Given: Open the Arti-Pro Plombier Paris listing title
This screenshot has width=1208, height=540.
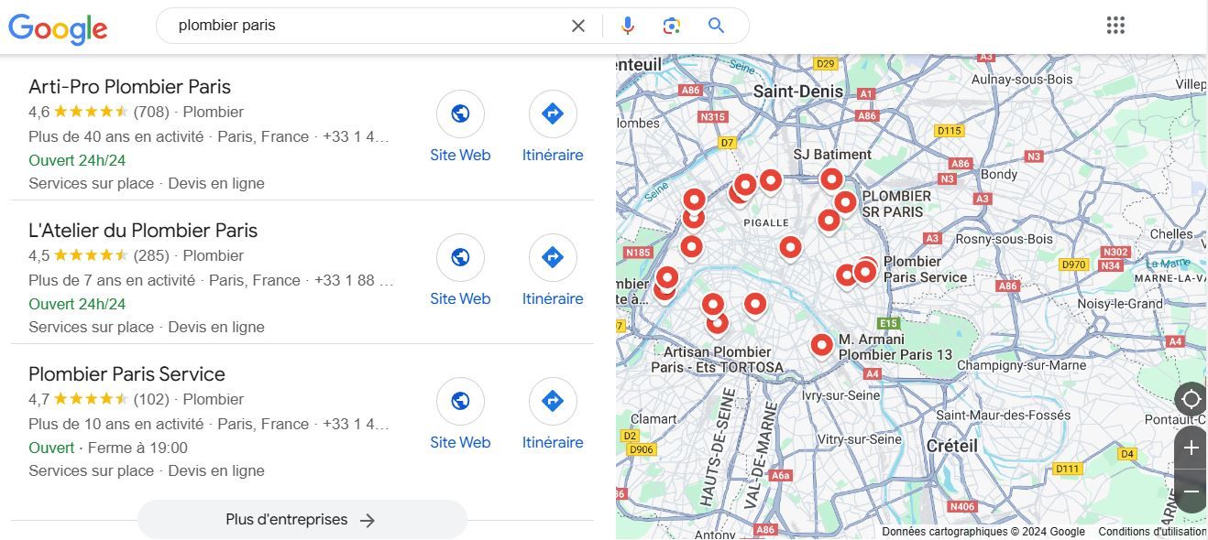Looking at the screenshot, I should point(129,87).
